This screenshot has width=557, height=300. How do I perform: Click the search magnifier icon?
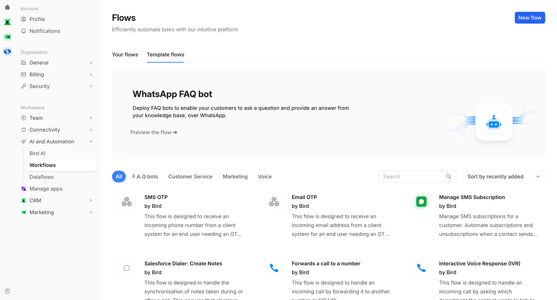pyautogui.click(x=449, y=177)
